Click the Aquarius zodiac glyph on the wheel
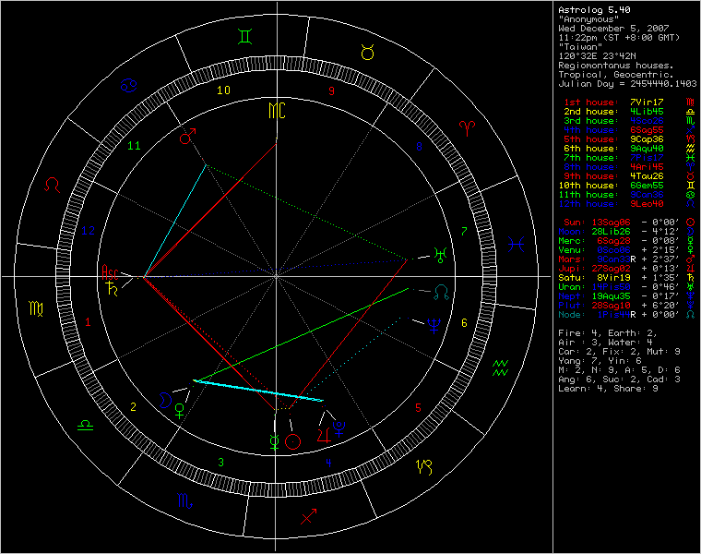 tap(500, 367)
